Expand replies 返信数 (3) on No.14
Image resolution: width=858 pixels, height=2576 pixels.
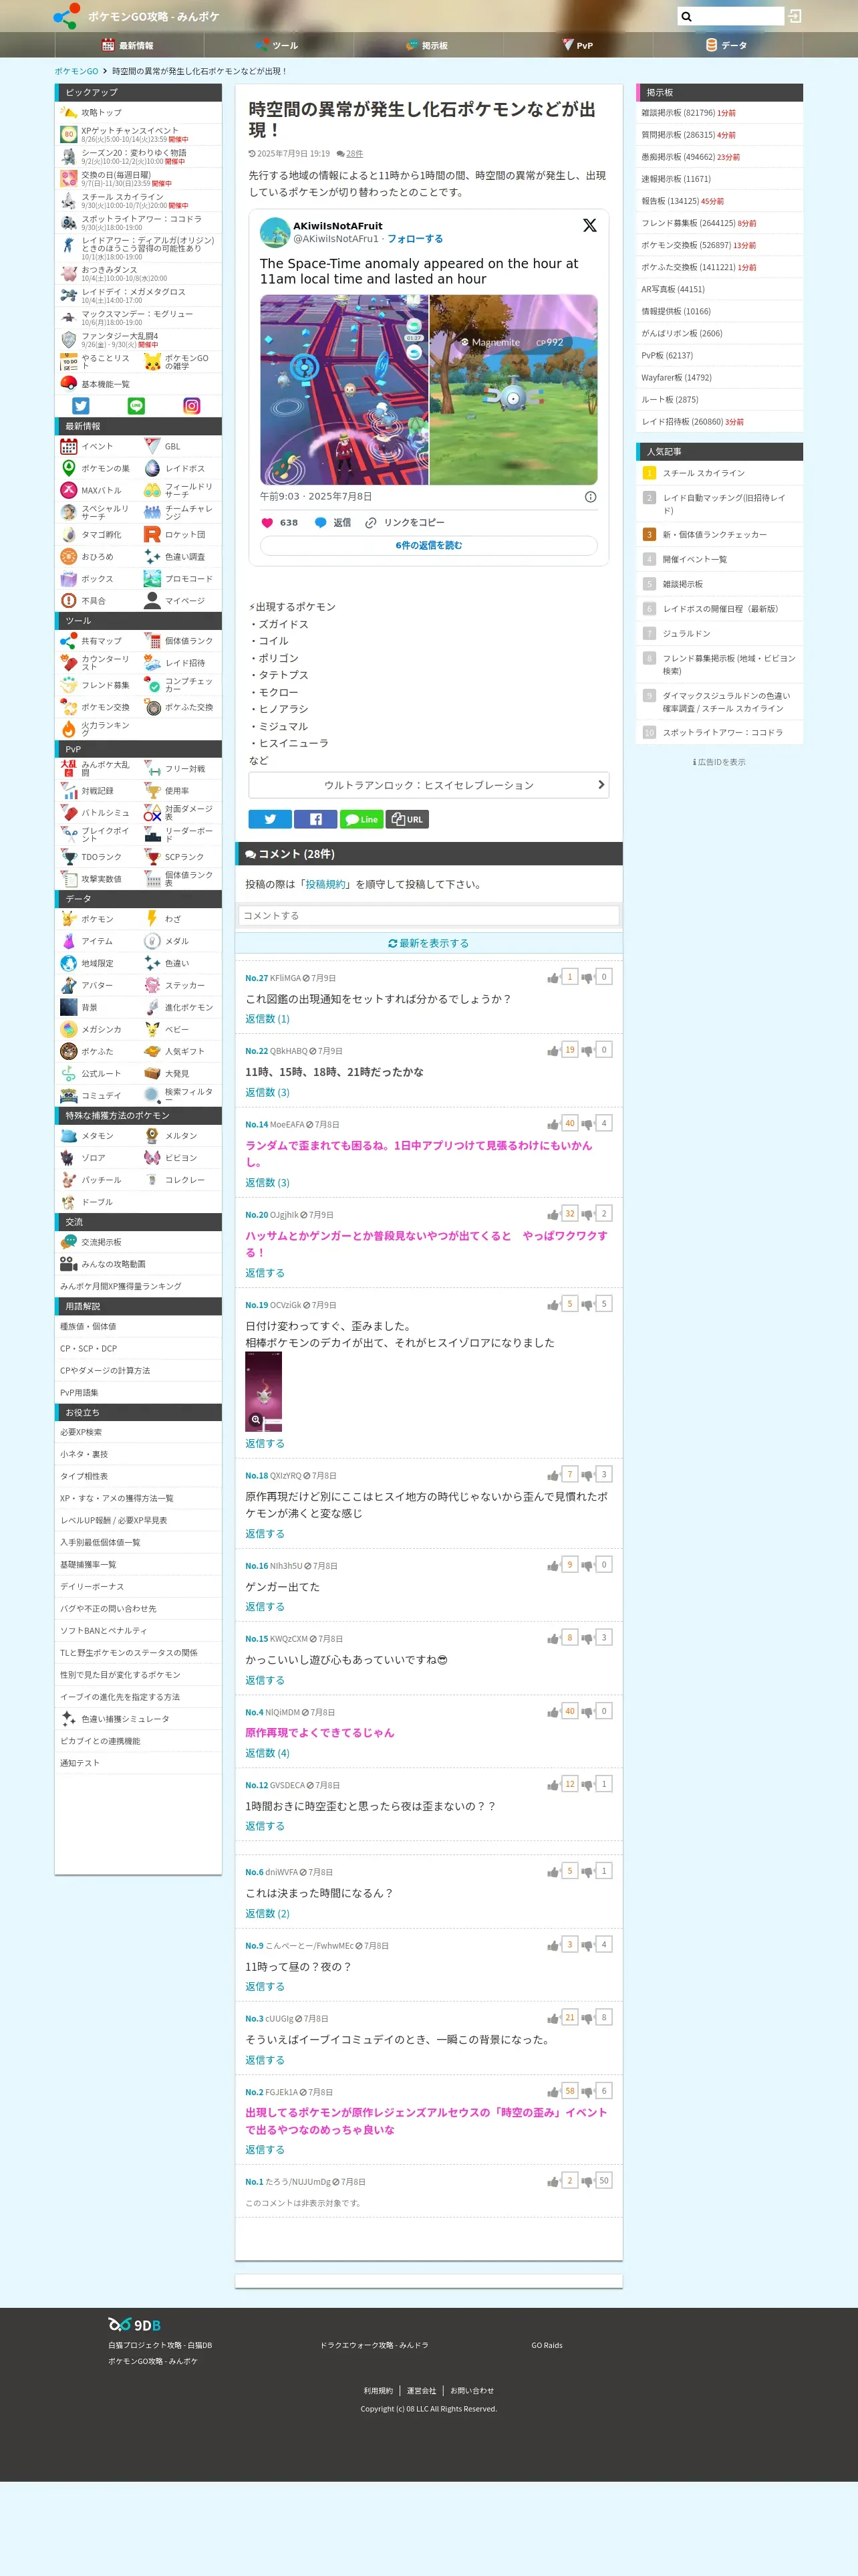(x=268, y=1182)
